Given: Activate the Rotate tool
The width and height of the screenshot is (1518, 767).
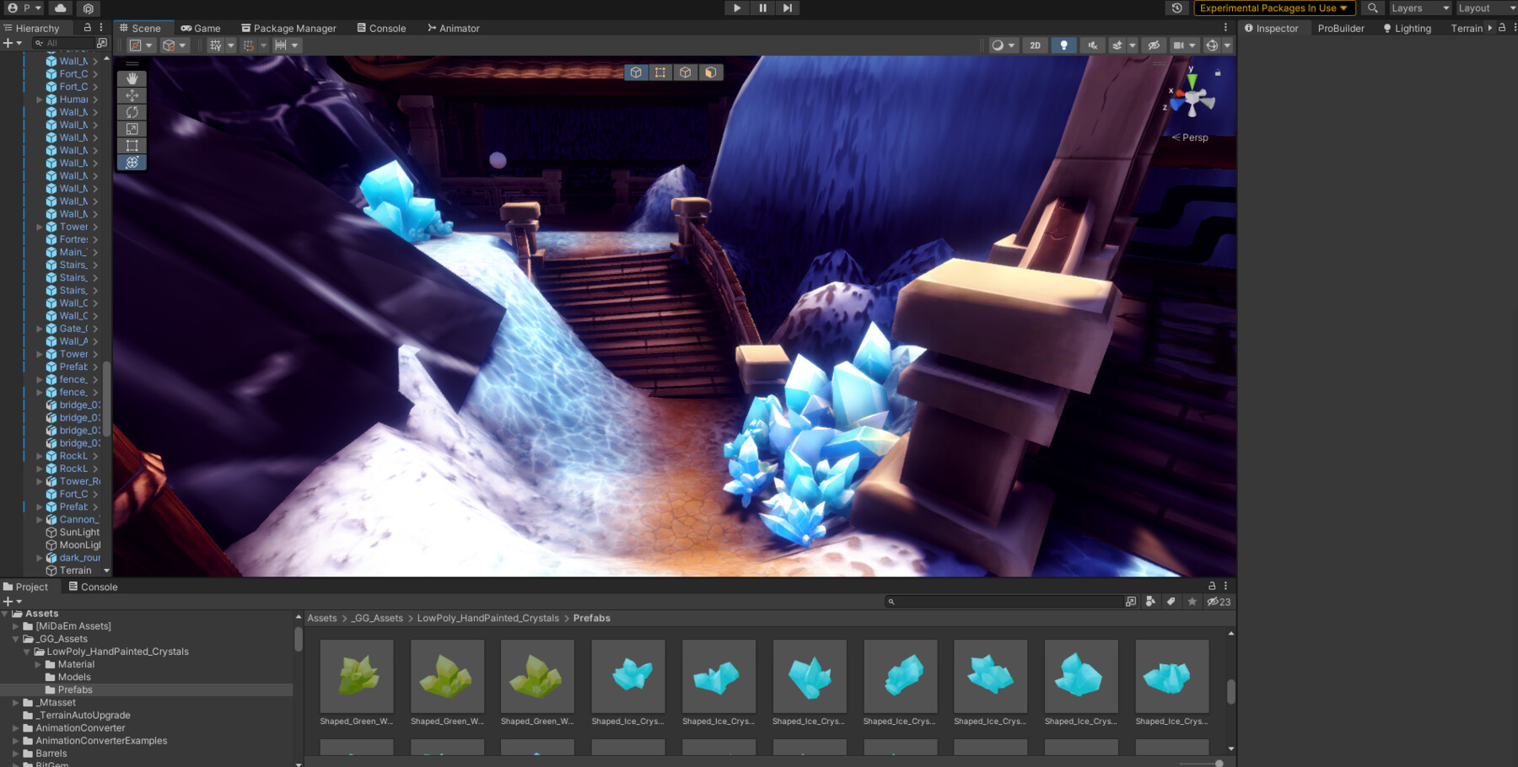Looking at the screenshot, I should pos(132,112).
